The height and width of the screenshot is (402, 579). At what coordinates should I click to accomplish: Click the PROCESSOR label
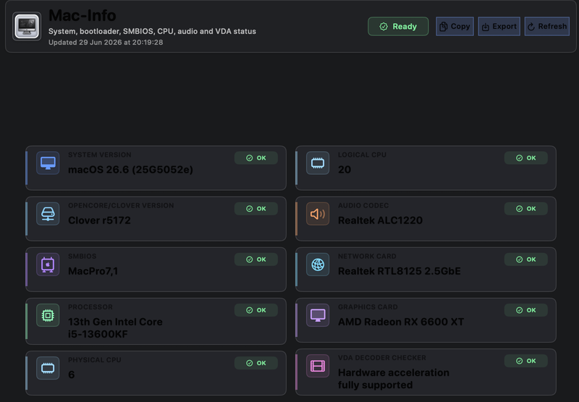click(90, 307)
